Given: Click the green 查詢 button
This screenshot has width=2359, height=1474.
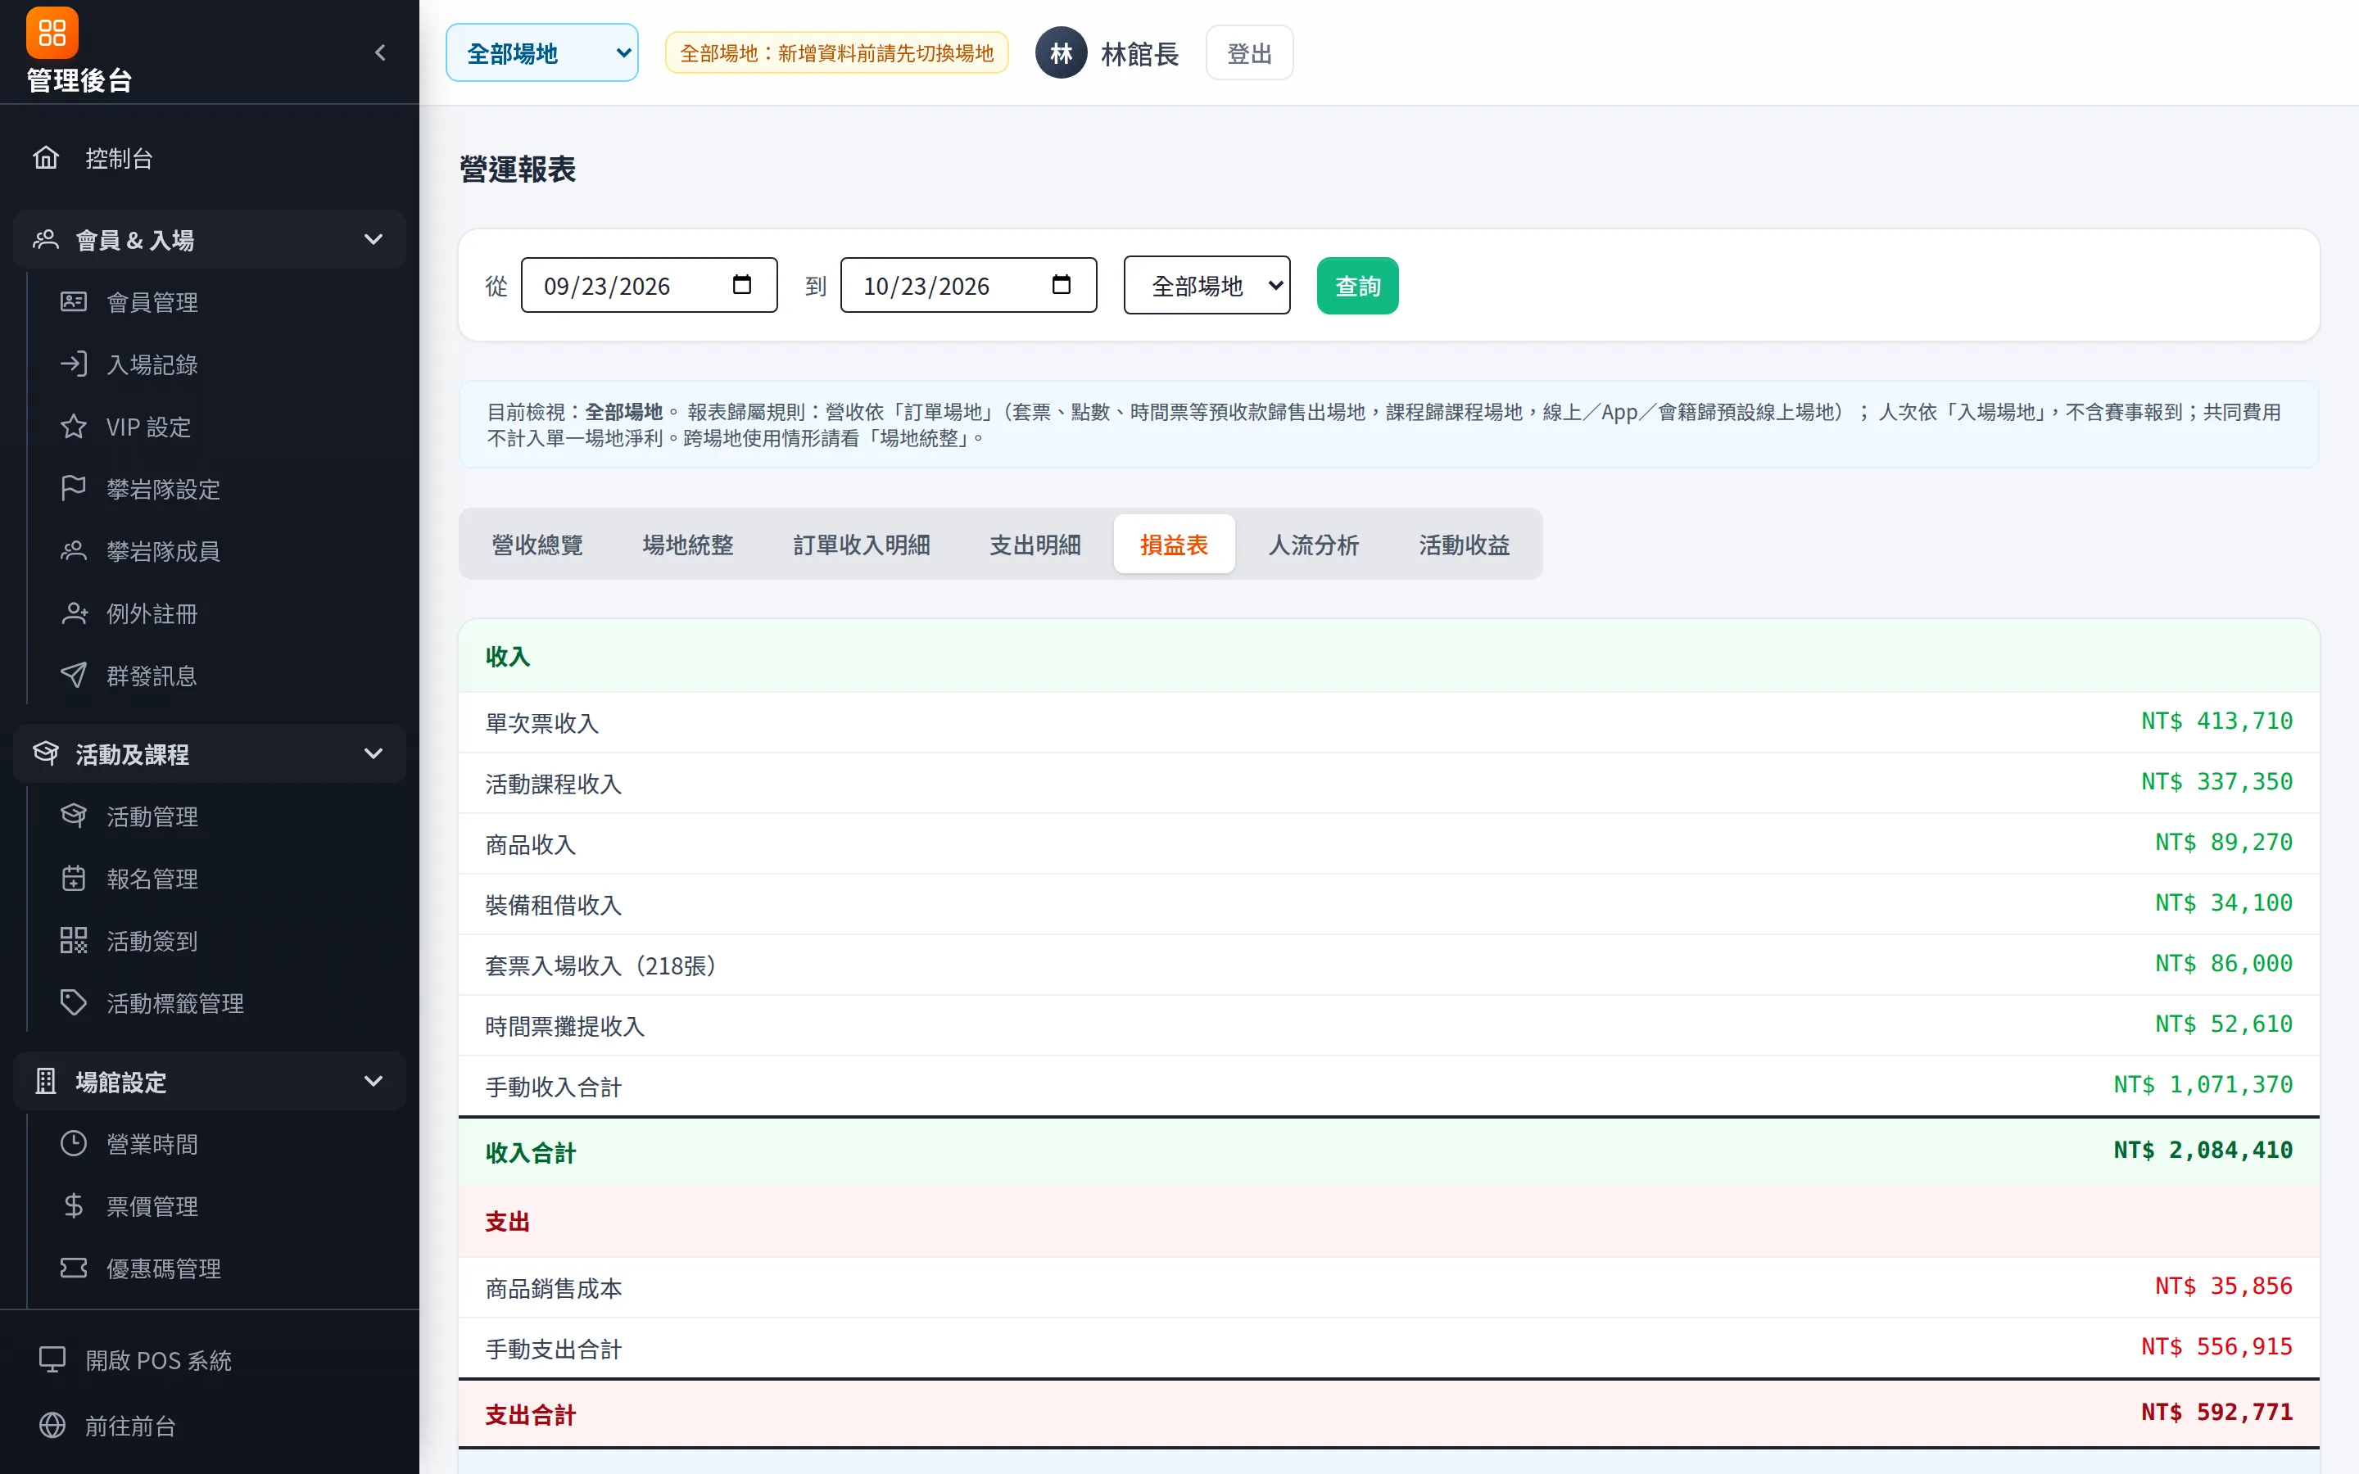Looking at the screenshot, I should click(1357, 286).
